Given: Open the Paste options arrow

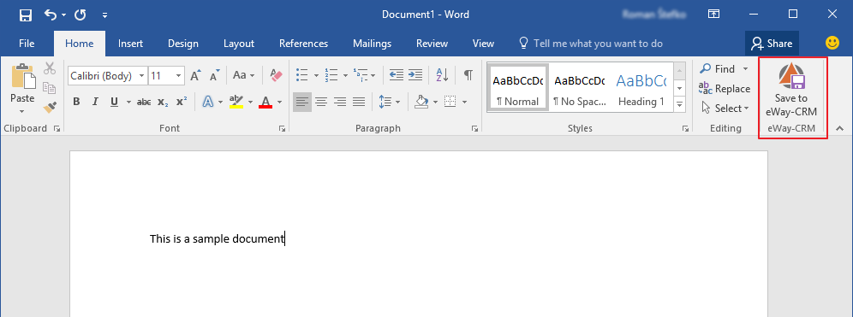Looking at the screenshot, I should pos(22,112).
